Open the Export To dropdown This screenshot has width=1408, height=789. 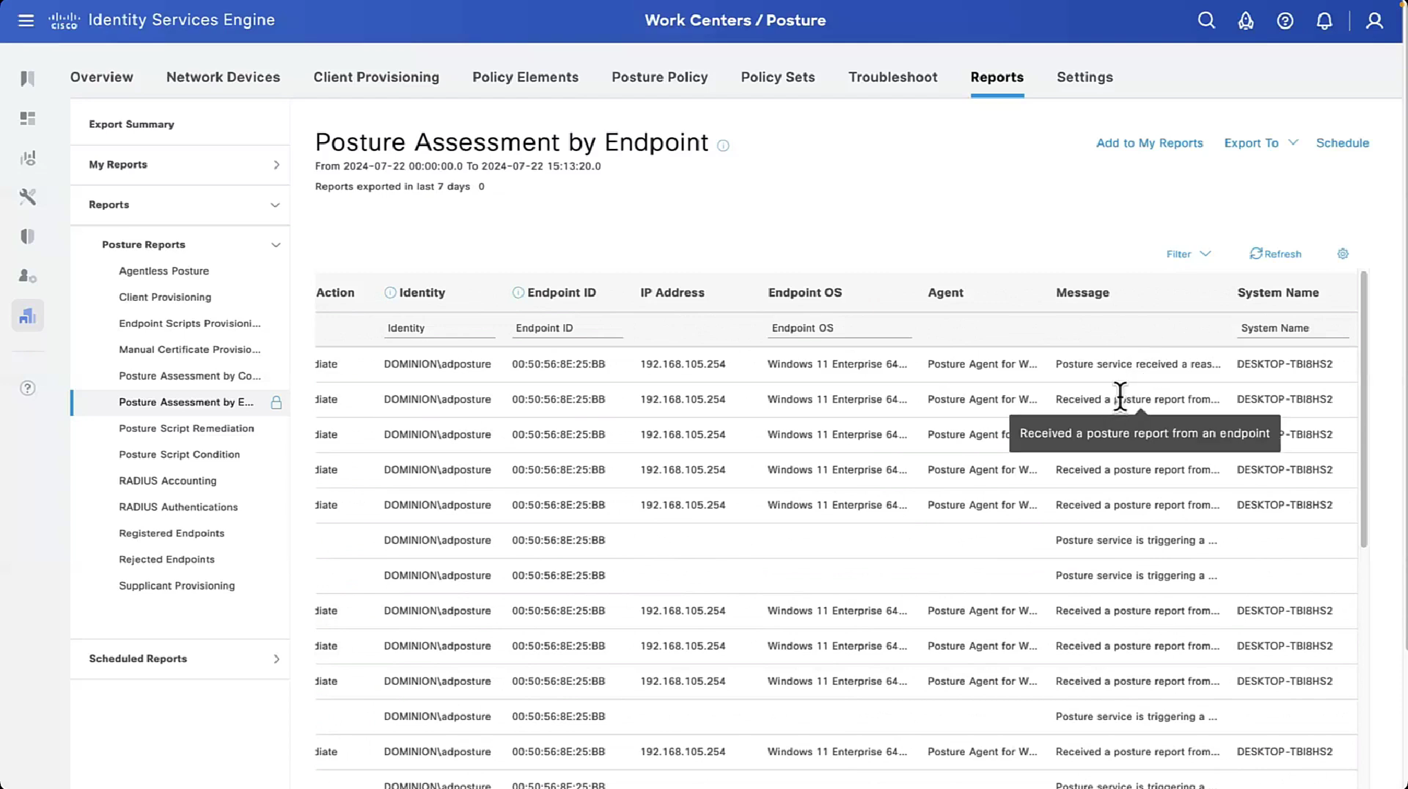(x=1260, y=143)
